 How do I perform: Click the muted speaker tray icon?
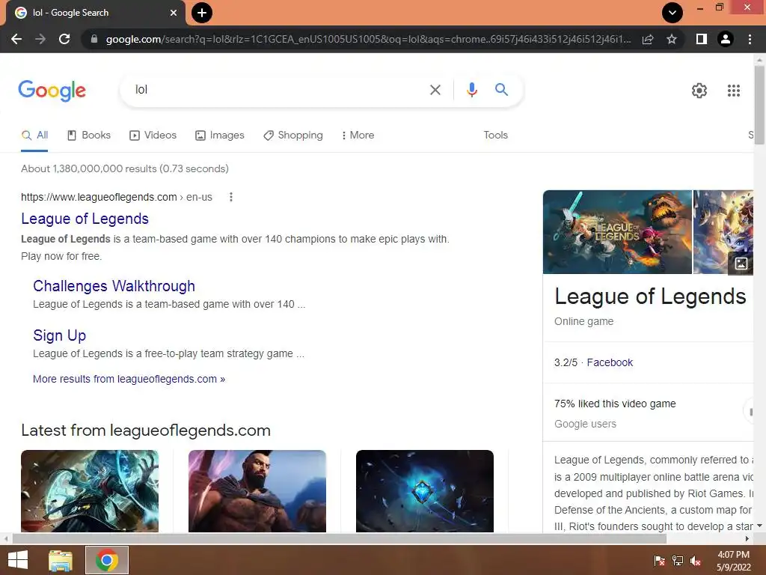click(696, 561)
